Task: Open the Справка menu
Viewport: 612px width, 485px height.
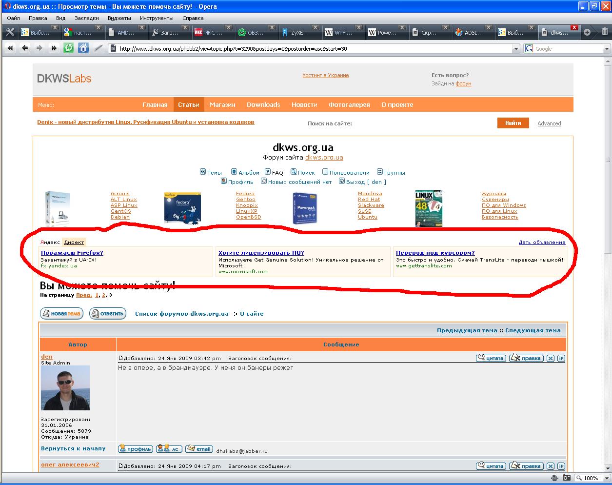Action: click(x=193, y=18)
